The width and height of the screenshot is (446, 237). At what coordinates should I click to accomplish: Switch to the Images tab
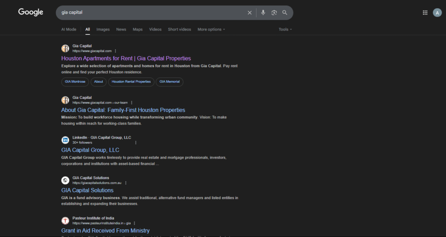click(x=103, y=30)
